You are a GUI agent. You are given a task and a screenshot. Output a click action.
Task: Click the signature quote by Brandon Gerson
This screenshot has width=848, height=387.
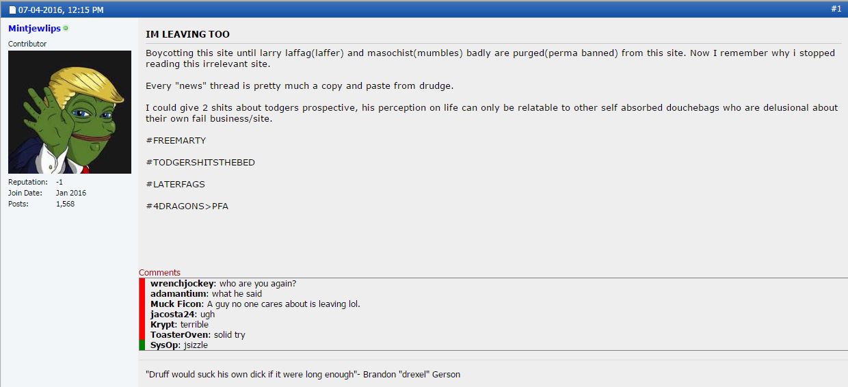303,374
